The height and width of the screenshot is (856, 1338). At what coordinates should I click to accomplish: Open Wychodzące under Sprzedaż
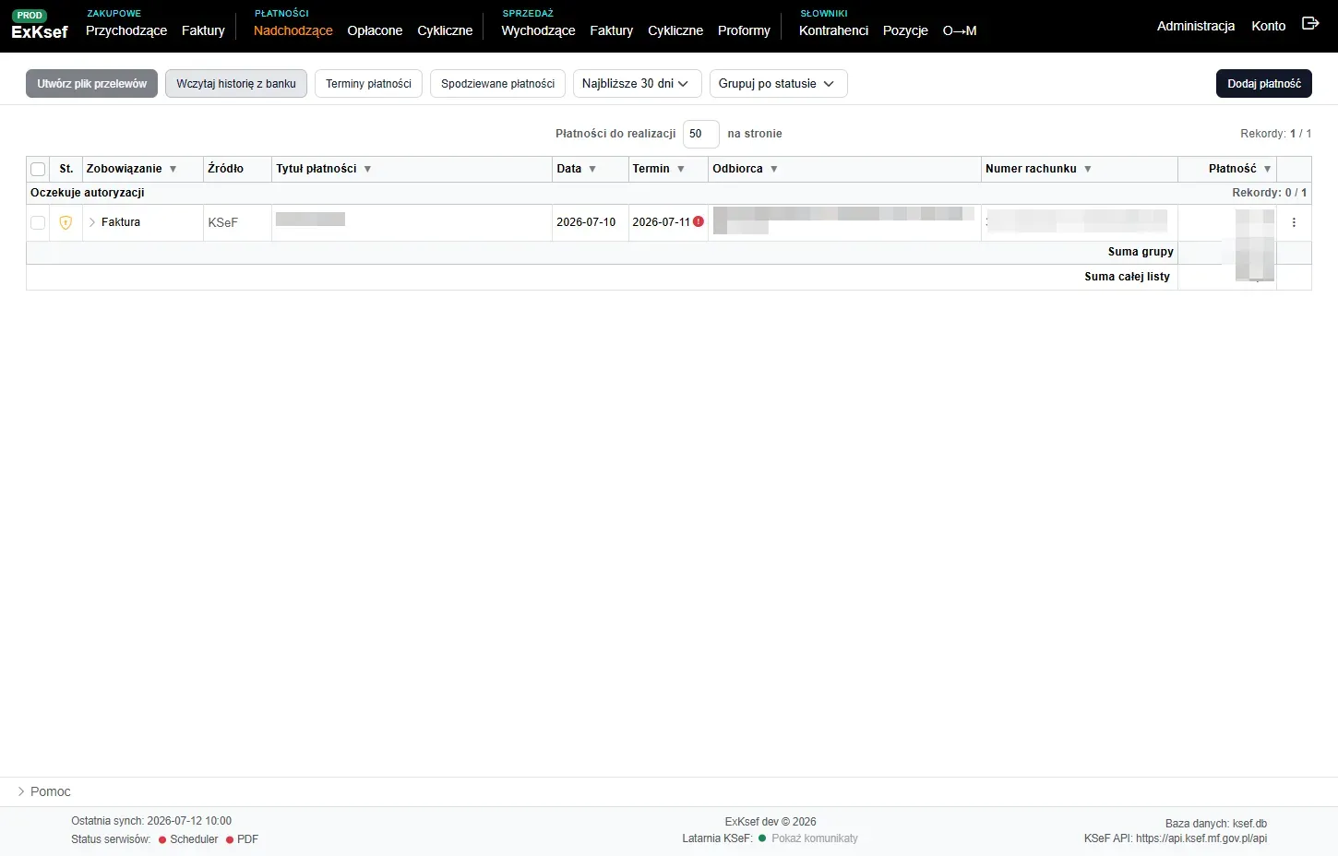[x=538, y=30]
